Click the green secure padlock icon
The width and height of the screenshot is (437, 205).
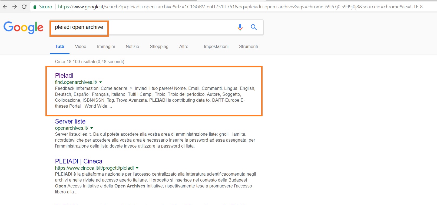coord(35,7)
